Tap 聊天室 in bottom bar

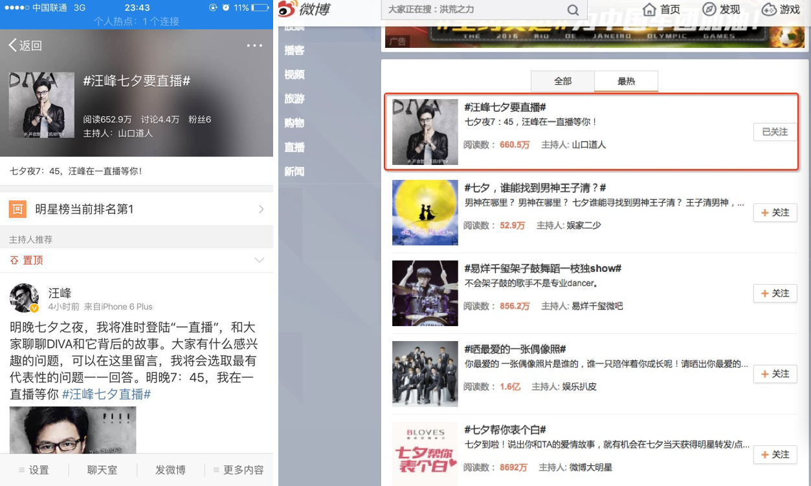(x=103, y=470)
